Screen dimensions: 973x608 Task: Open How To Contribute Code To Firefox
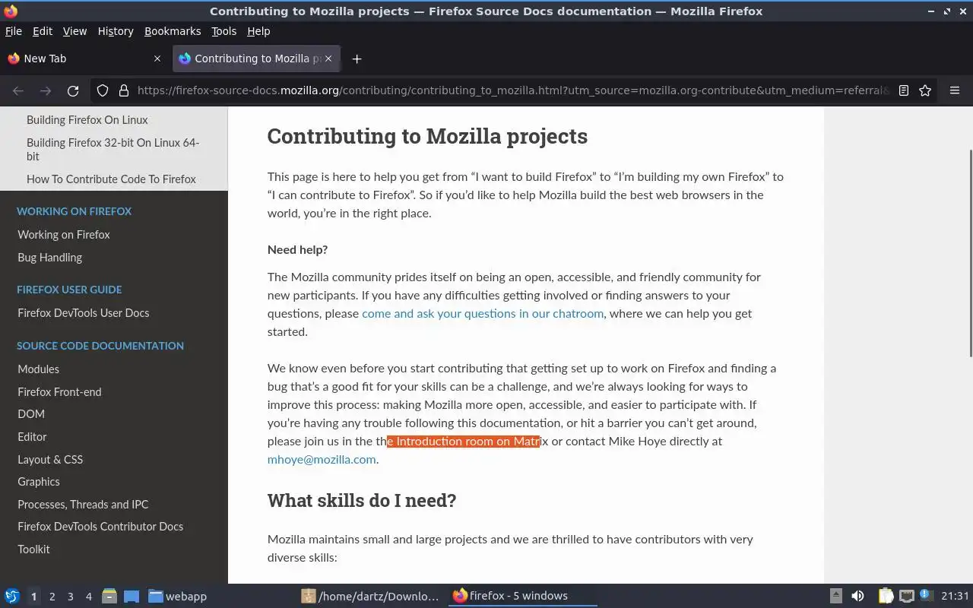pos(111,179)
